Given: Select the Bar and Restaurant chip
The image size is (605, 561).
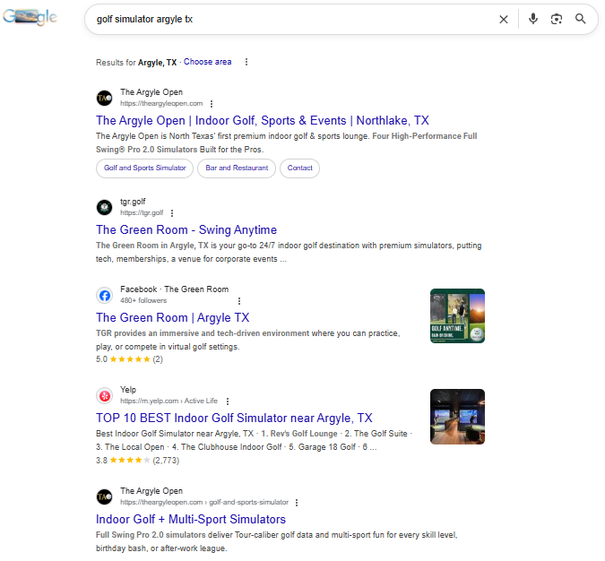Looking at the screenshot, I should tap(237, 168).
